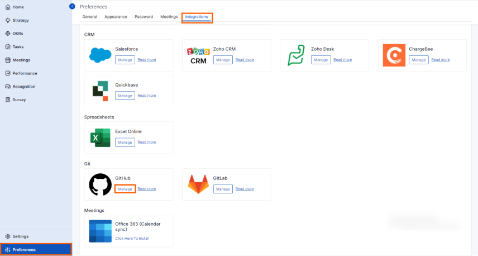The width and height of the screenshot is (478, 256).
Task: Click the ChargeBee orange logo
Action: point(394,55)
